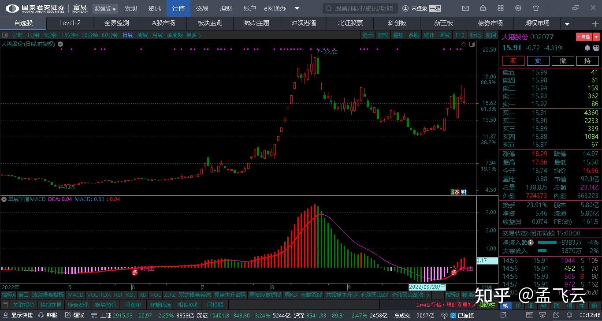
Task: Open the Level2行情 promotion link
Action: pyautogui.click(x=446, y=305)
